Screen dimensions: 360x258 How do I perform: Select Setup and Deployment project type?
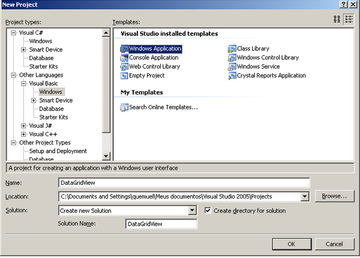[x=58, y=151]
